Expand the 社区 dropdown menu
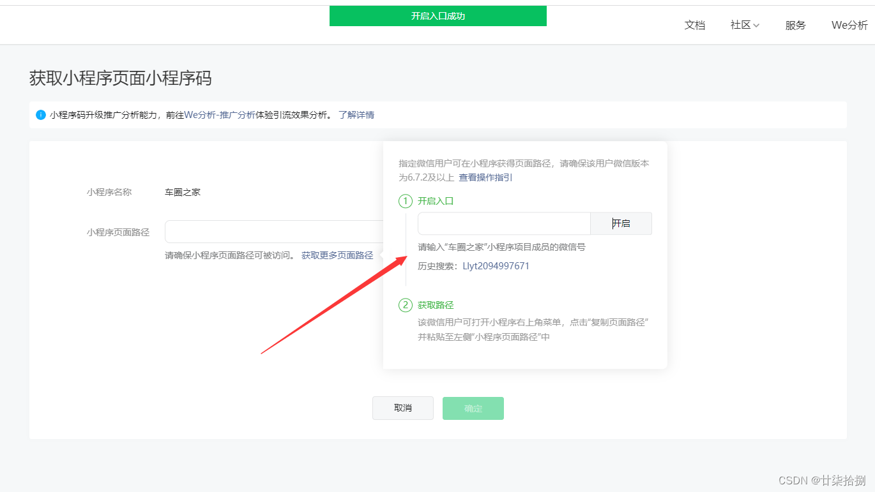 [x=745, y=25]
